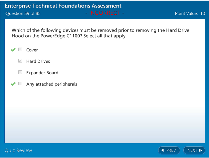This screenshot has width=209, height=158.
Task: Check the Any attached peripherals box
Action: point(20,84)
